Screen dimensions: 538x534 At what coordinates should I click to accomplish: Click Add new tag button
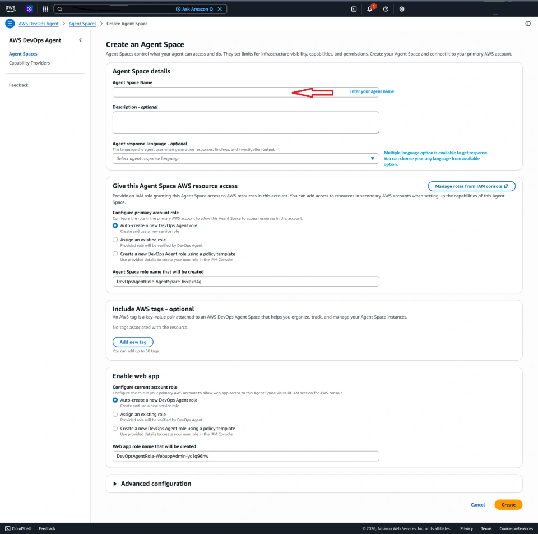(133, 342)
